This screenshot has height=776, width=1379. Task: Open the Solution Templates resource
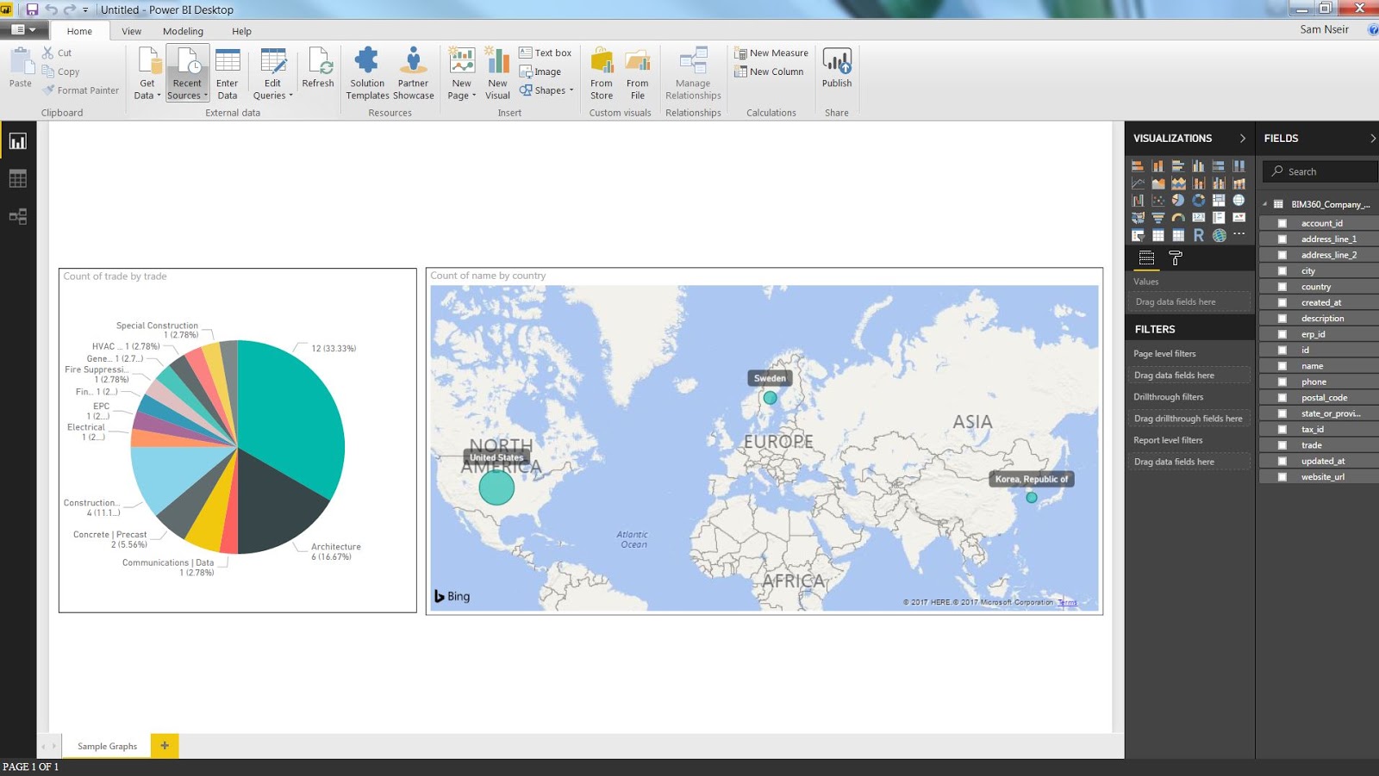[x=366, y=72]
